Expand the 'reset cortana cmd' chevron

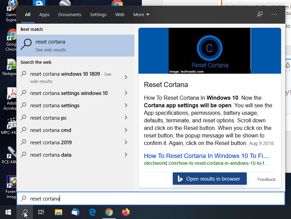126,130
